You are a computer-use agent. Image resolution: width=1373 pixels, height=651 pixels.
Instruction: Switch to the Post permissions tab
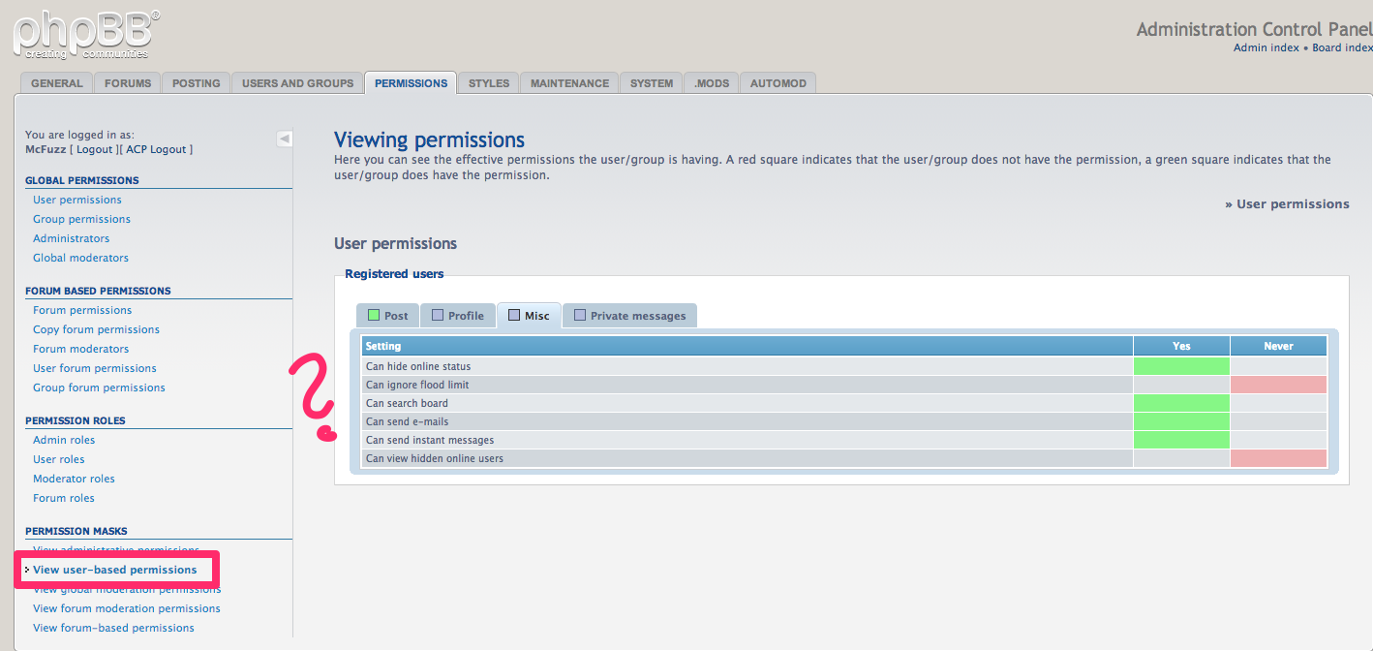click(x=387, y=316)
